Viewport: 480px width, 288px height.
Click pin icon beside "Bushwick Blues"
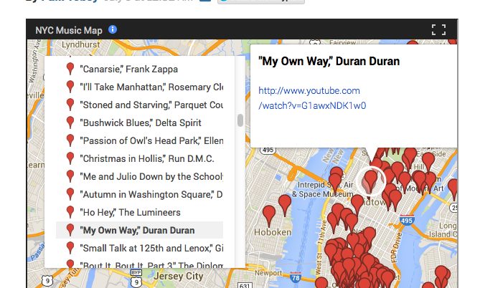[x=70, y=123]
